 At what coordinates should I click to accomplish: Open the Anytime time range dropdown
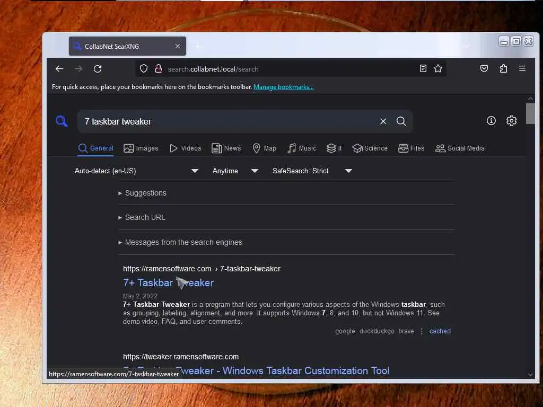(235, 171)
